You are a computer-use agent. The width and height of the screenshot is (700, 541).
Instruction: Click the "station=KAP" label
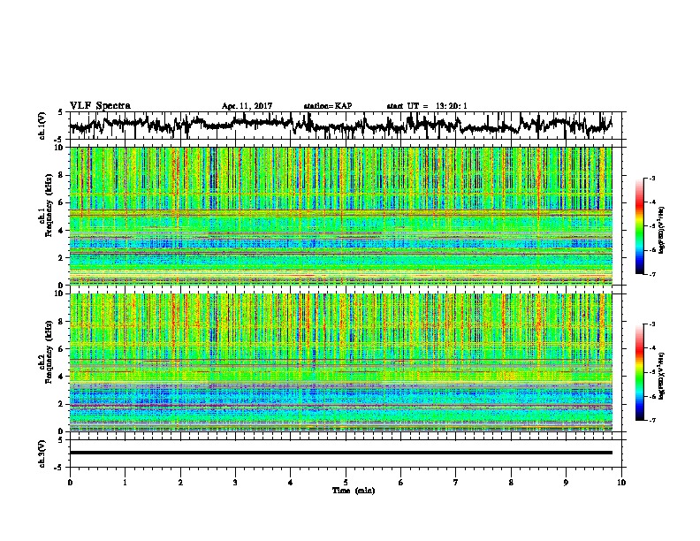point(328,106)
